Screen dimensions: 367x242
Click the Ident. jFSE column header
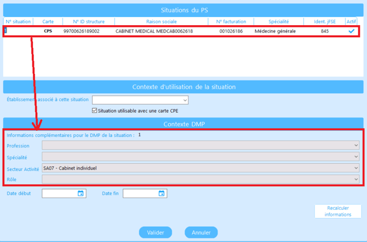pyautogui.click(x=325, y=21)
